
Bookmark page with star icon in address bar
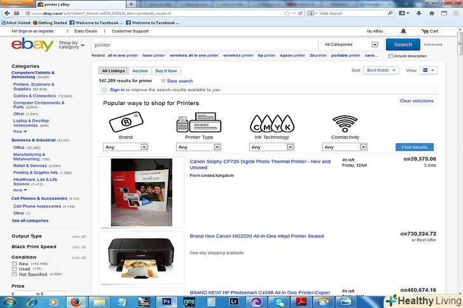(287, 13)
